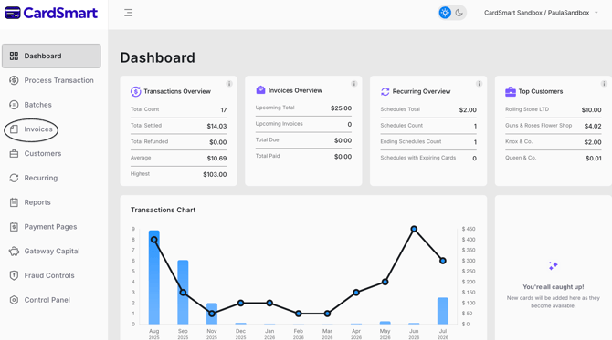Click the Customers briefcase icon
The width and height of the screenshot is (612, 340).
[x=14, y=153]
